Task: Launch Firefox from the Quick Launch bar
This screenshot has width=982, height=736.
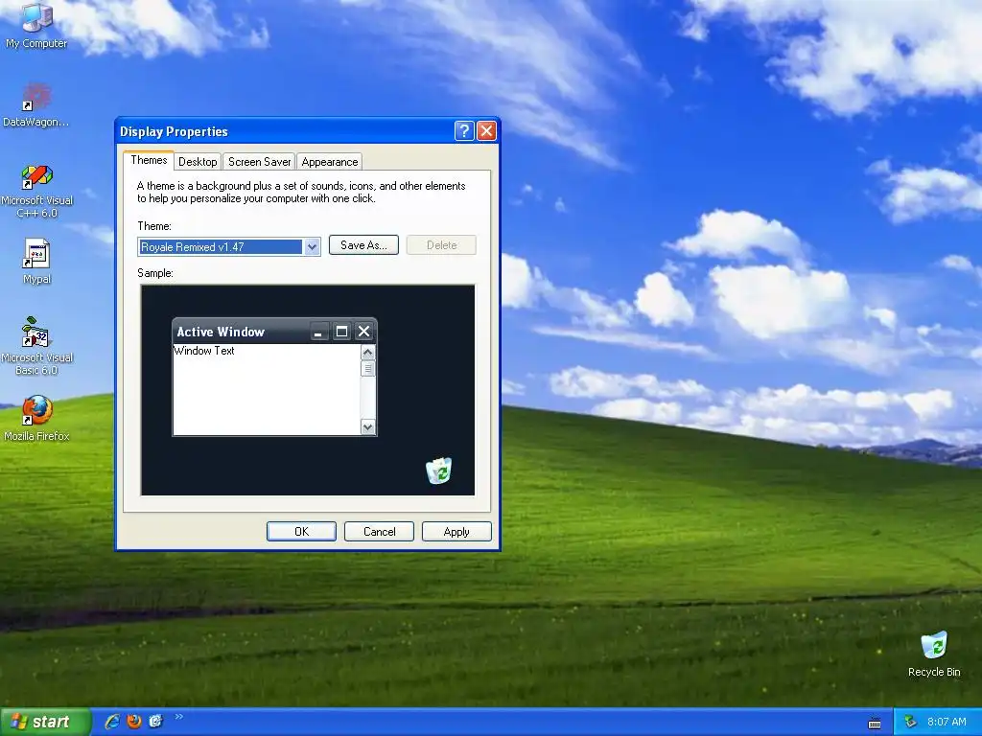Action: pos(134,722)
